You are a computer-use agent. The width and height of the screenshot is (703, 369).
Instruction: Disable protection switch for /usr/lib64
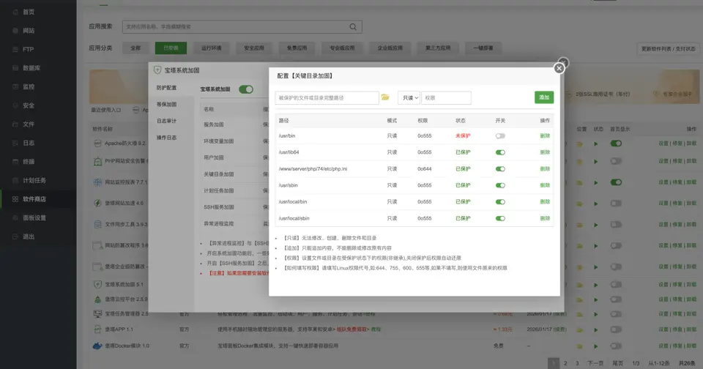point(500,152)
